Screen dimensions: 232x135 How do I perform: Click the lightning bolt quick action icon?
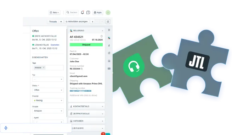click(6, 128)
